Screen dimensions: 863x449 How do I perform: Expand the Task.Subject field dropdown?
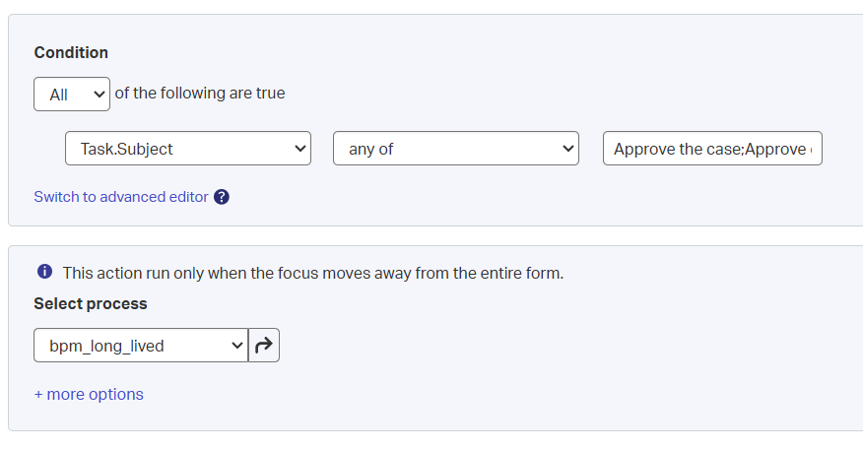[188, 149]
